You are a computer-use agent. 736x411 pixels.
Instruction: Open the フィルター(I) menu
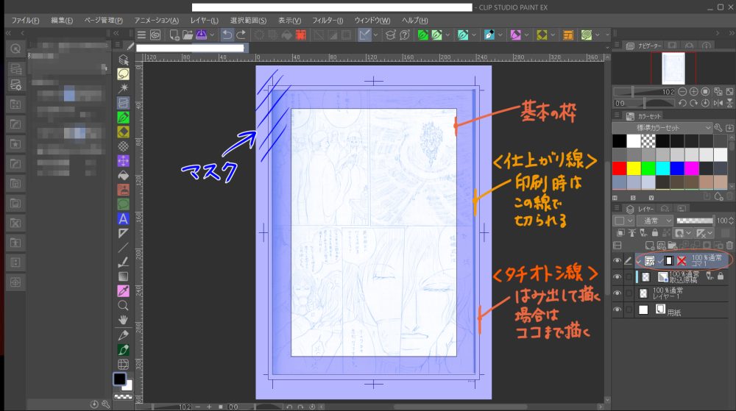click(328, 21)
